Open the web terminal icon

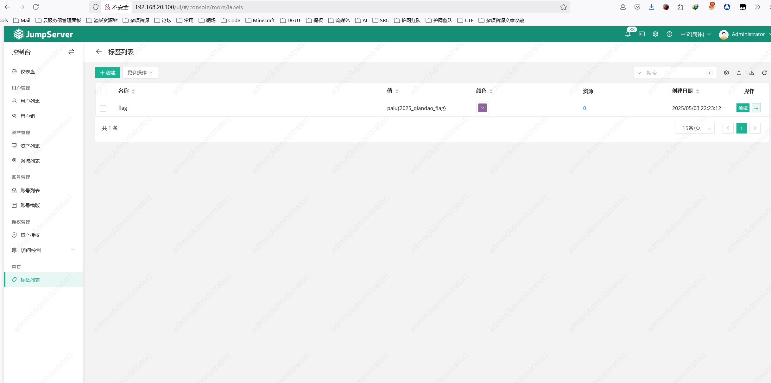point(641,34)
